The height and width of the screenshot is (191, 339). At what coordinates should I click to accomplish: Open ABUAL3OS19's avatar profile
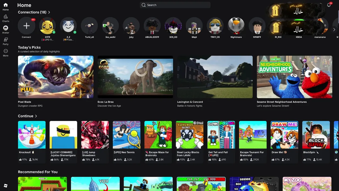[x=152, y=26]
